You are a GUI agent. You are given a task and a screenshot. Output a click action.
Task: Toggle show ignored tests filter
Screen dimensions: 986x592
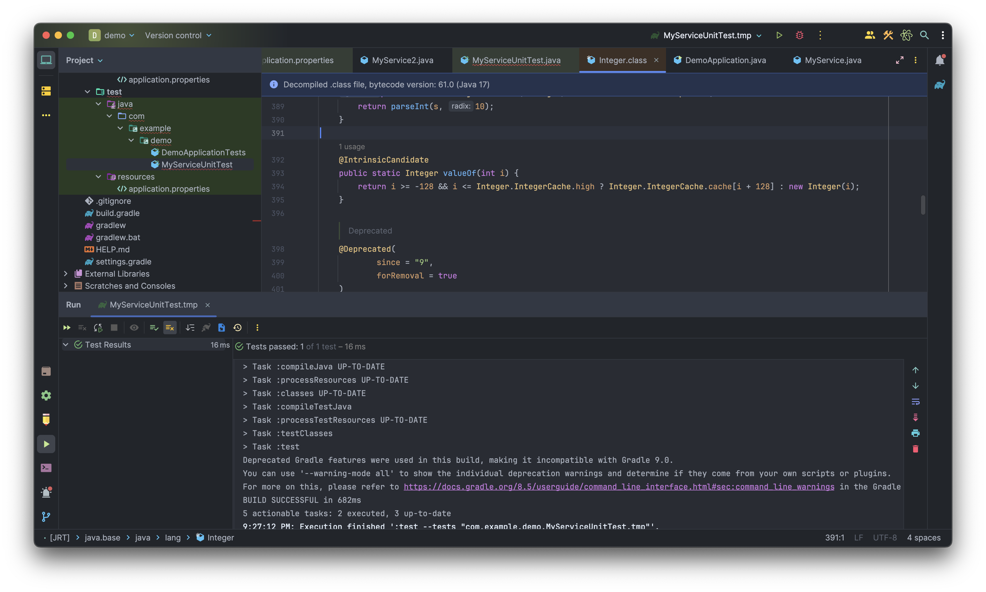click(170, 328)
